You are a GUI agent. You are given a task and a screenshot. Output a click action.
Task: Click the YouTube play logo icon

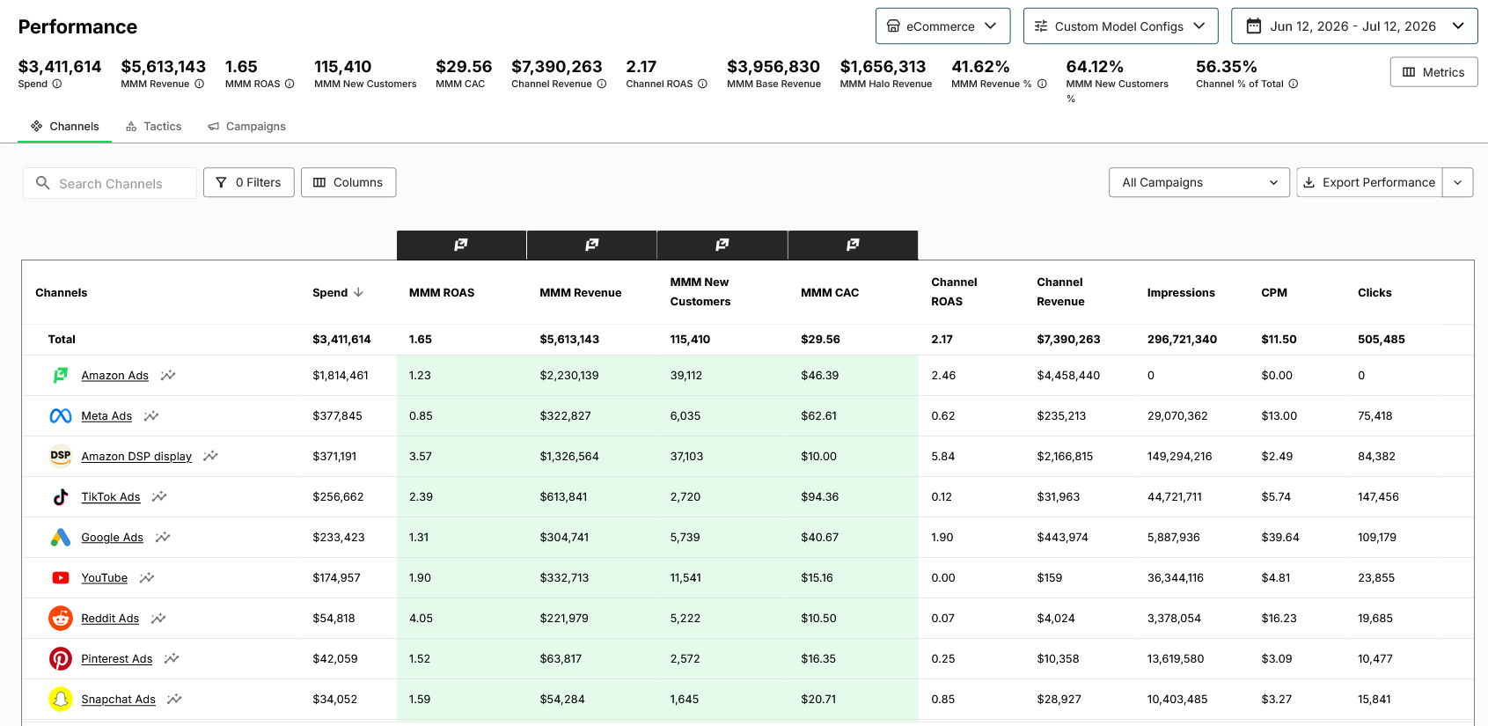[x=61, y=578]
